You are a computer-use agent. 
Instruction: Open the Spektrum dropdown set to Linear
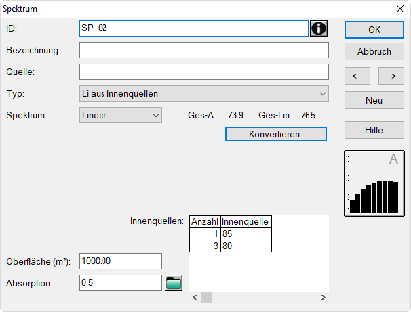click(x=121, y=115)
